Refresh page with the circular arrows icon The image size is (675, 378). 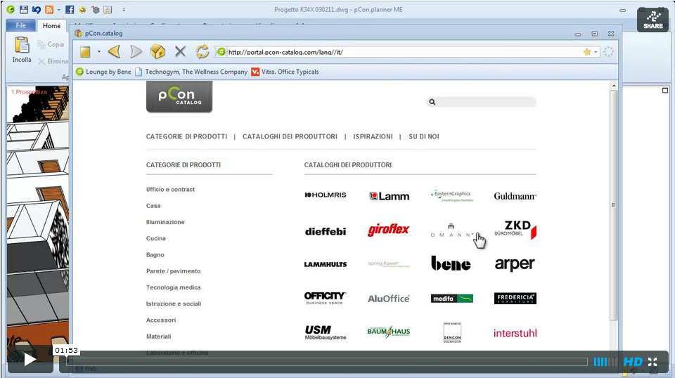pos(202,52)
